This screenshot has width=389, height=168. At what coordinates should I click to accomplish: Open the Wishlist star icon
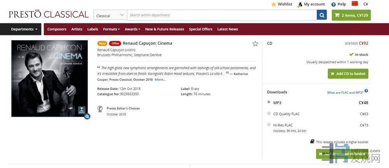[x=273, y=4]
